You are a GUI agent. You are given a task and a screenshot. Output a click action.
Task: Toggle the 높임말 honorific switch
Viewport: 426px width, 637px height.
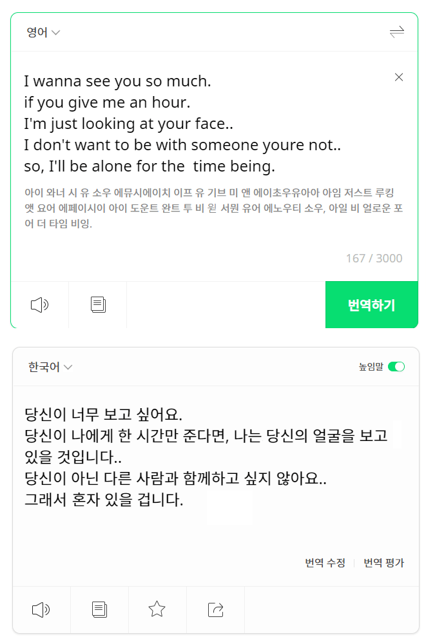point(396,367)
